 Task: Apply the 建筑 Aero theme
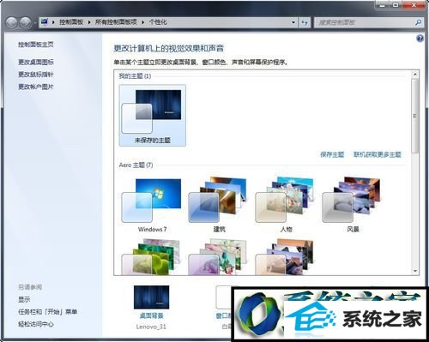[x=219, y=205]
